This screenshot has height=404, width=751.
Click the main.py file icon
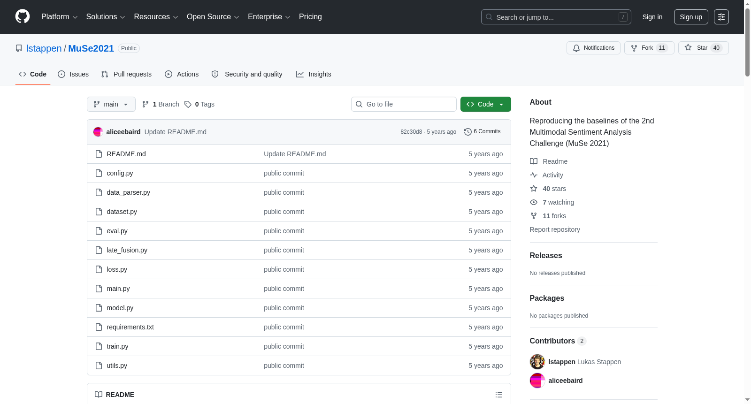[99, 289]
